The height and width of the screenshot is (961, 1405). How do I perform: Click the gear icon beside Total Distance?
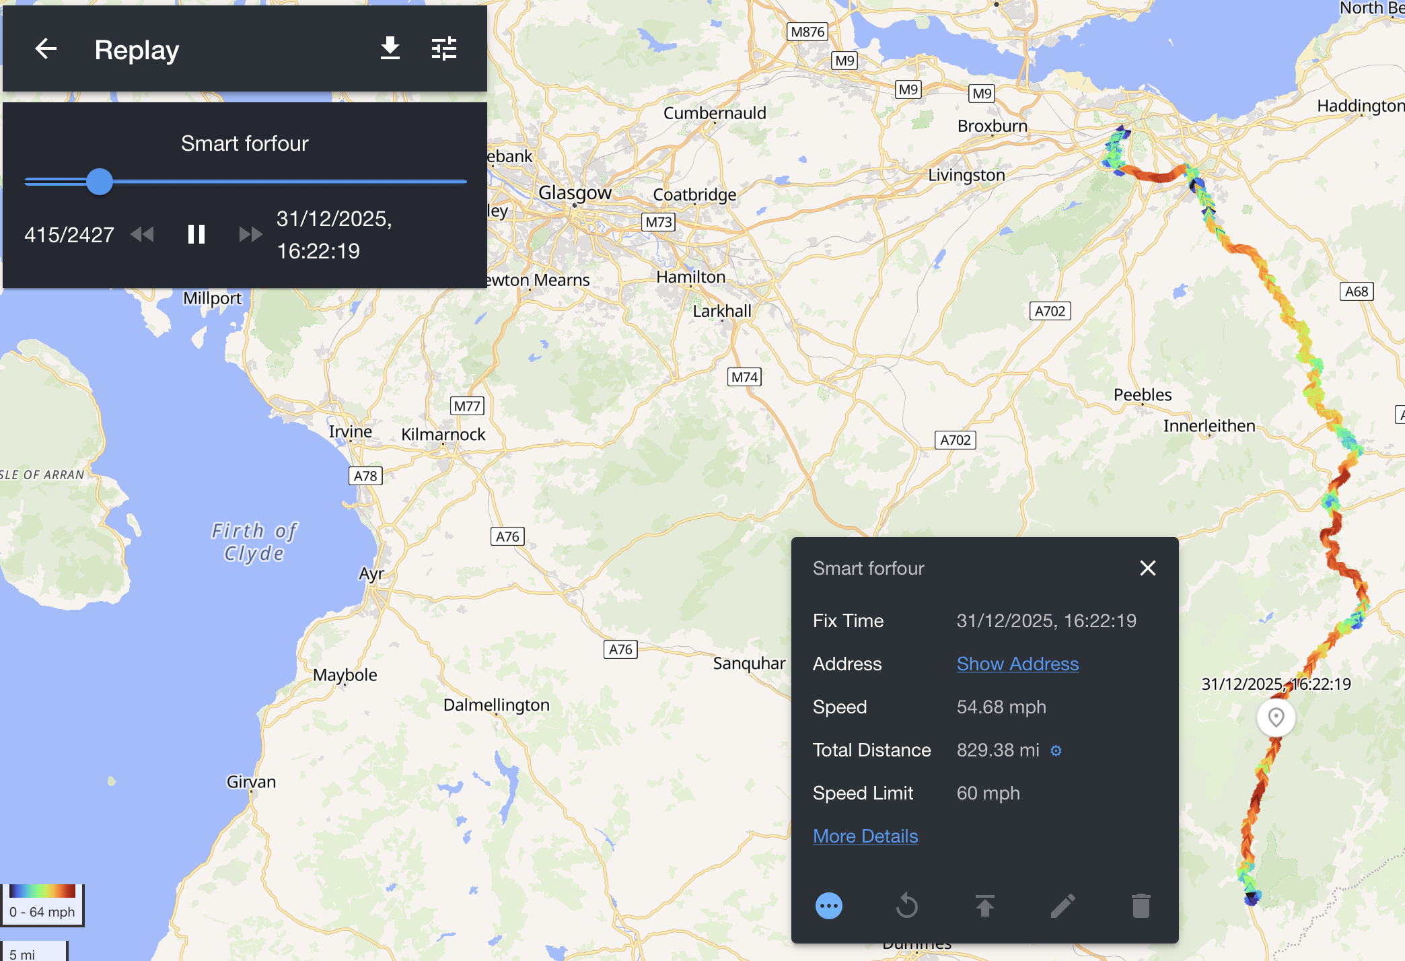pyautogui.click(x=1056, y=750)
